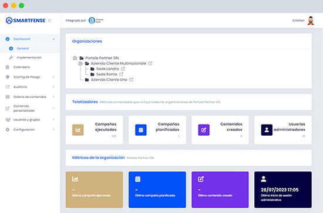Open Azienda Cliente Uno external link icon
The image size is (323, 213).
click(x=131, y=80)
